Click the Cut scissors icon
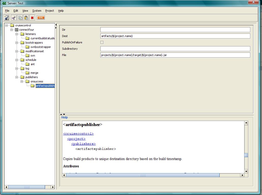Image resolution: width=262 pixels, height=195 pixels. (x=14, y=18)
